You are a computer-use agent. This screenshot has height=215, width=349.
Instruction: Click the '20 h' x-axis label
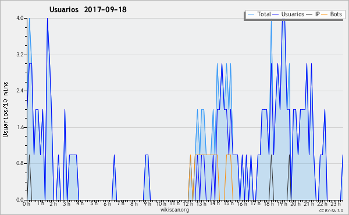tap(295, 204)
